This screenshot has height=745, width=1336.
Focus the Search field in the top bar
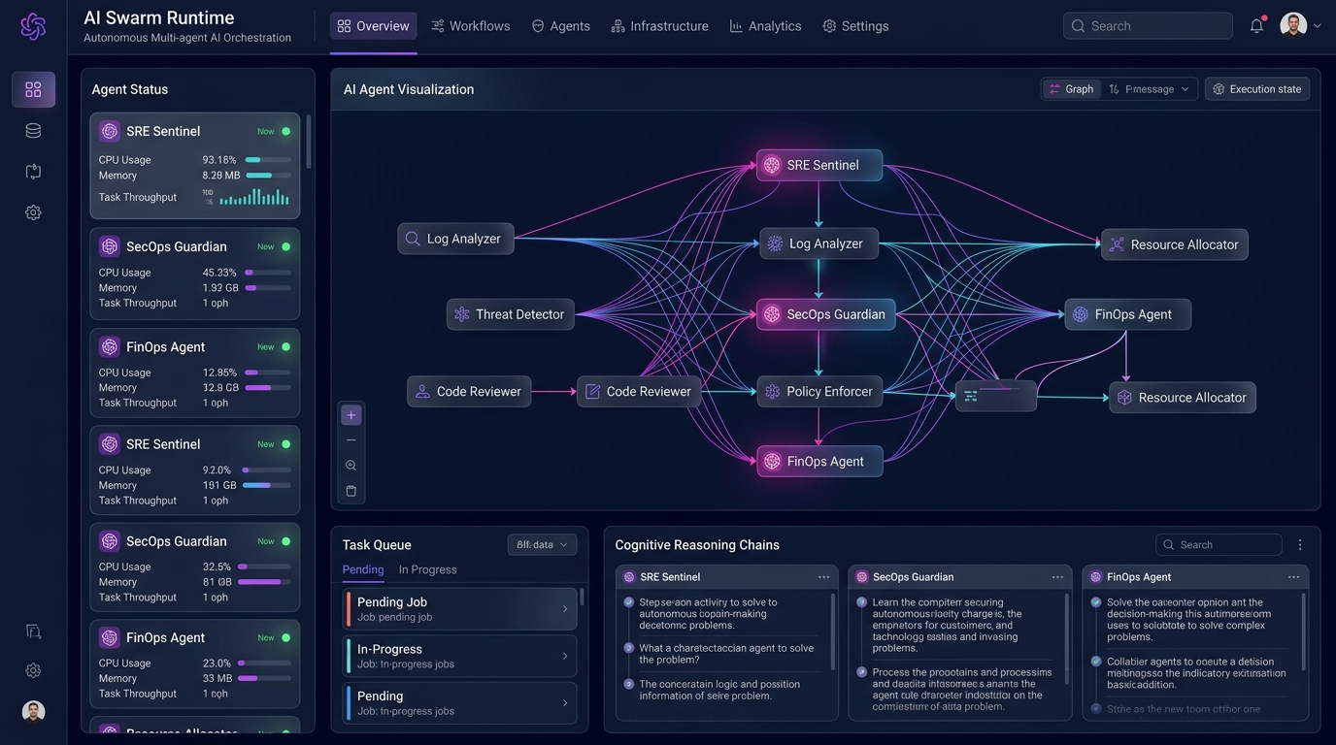click(x=1148, y=26)
